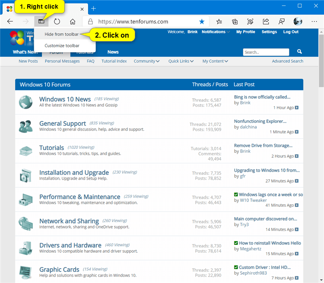Image resolution: width=324 pixels, height=283 pixels.
Task: Open the General Support forum link
Action: [62, 123]
